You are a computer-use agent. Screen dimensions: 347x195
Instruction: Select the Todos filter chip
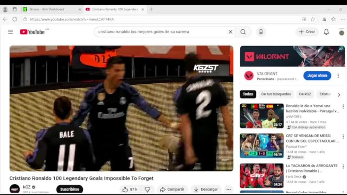tap(248, 94)
